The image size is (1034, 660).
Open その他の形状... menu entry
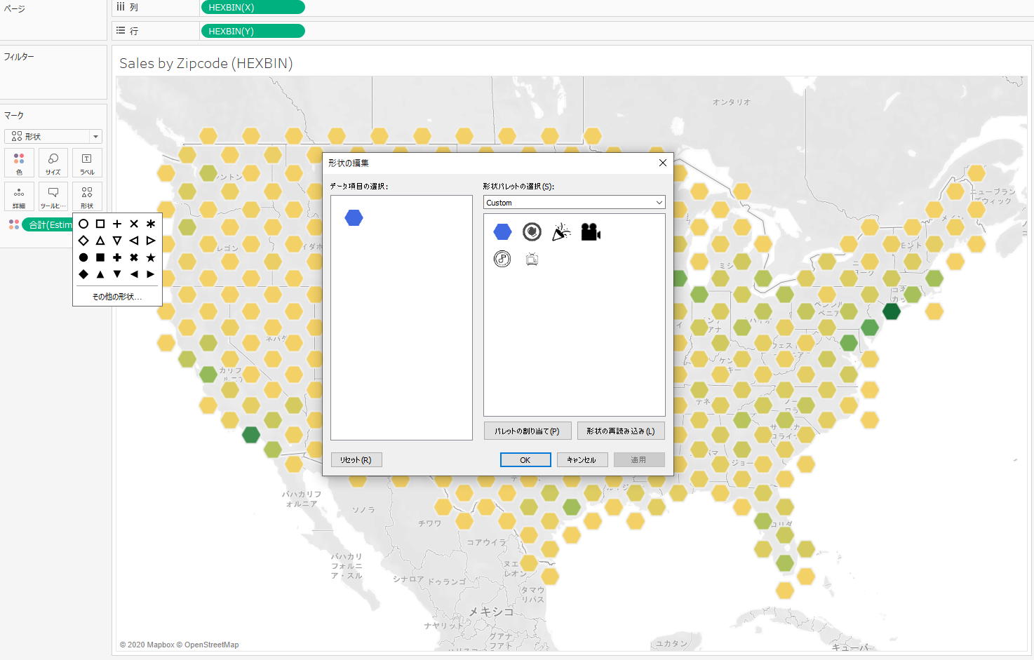(x=117, y=297)
